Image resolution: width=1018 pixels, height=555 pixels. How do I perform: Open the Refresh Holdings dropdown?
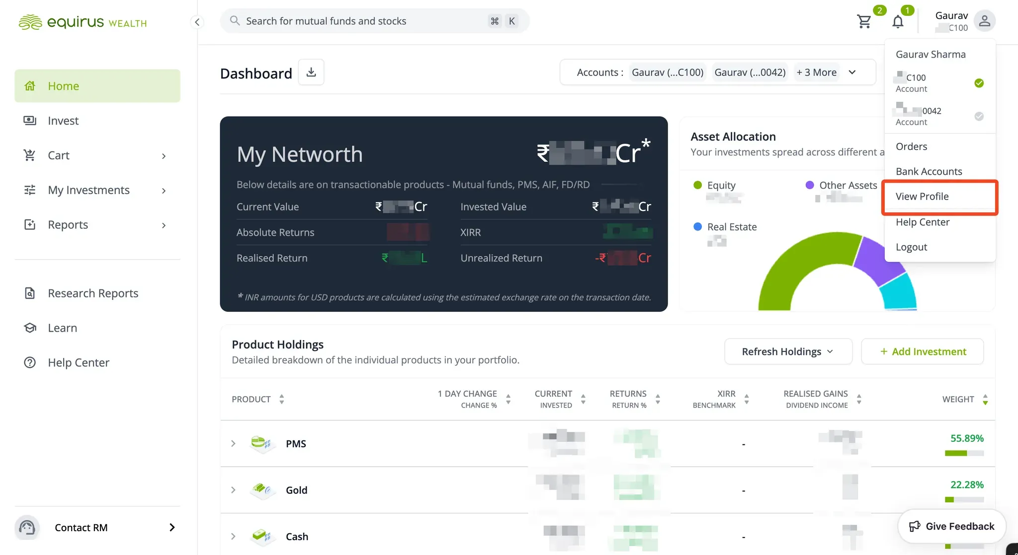(x=788, y=351)
